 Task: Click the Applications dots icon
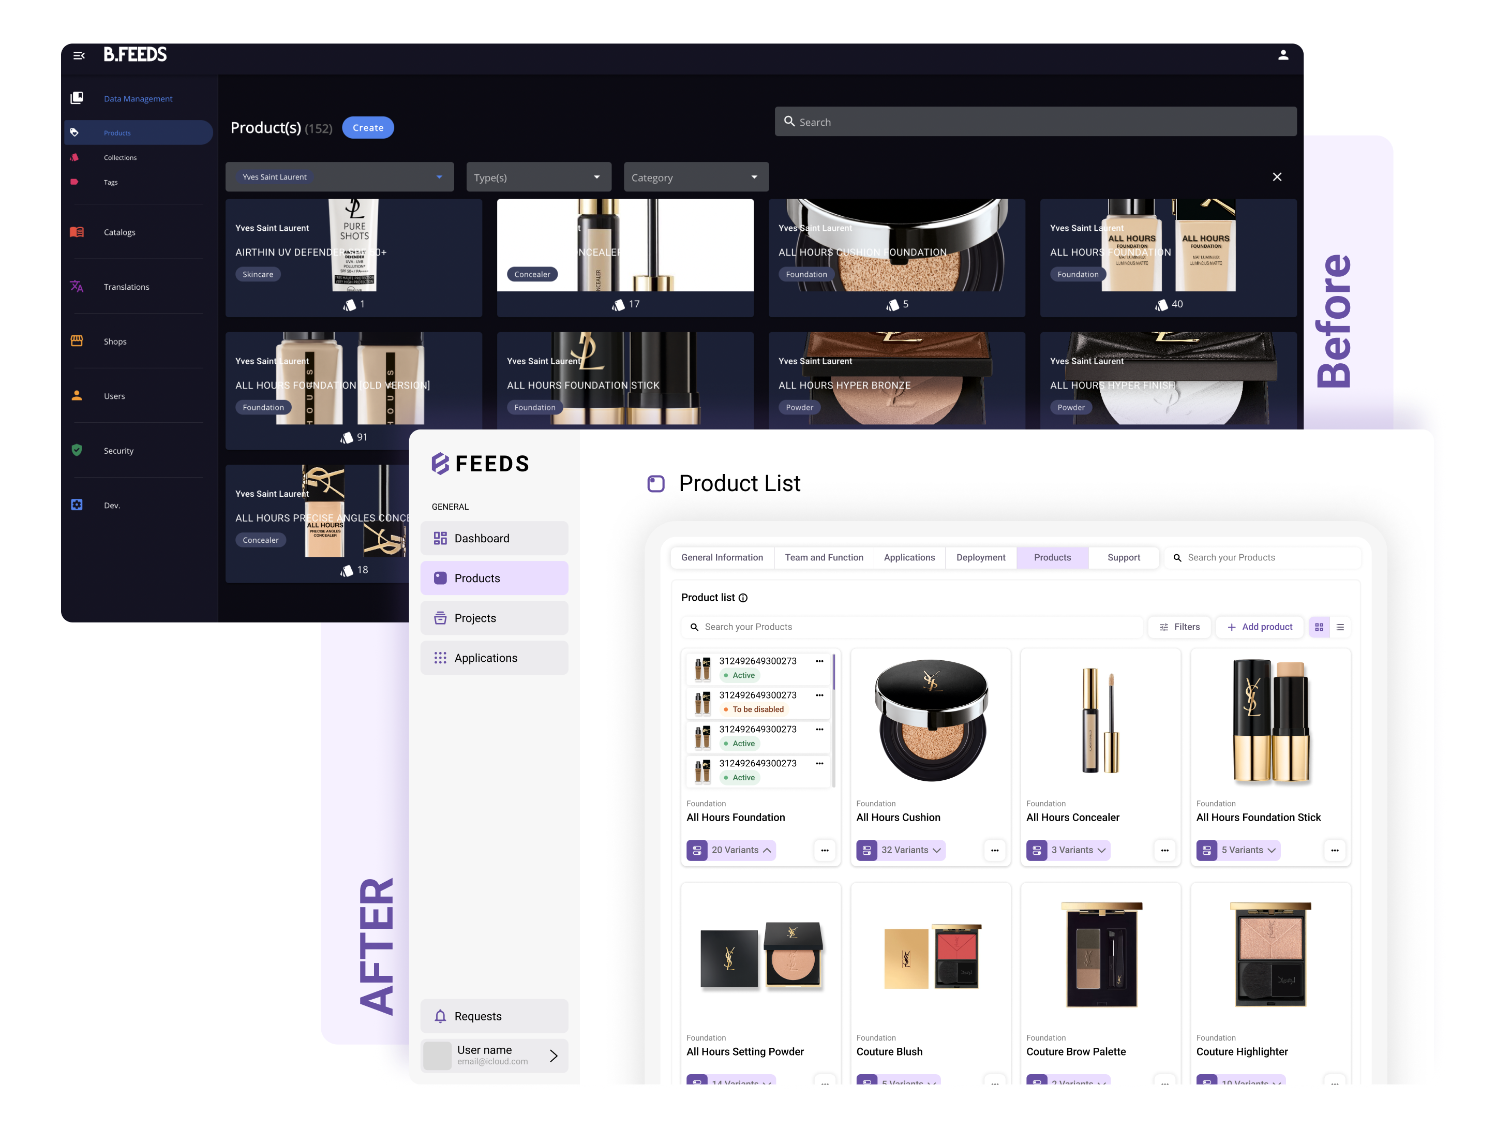point(440,658)
